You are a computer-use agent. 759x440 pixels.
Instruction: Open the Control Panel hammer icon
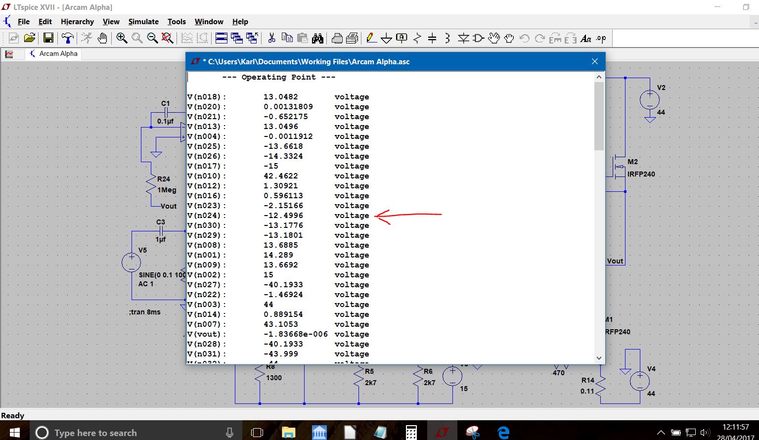click(68, 38)
